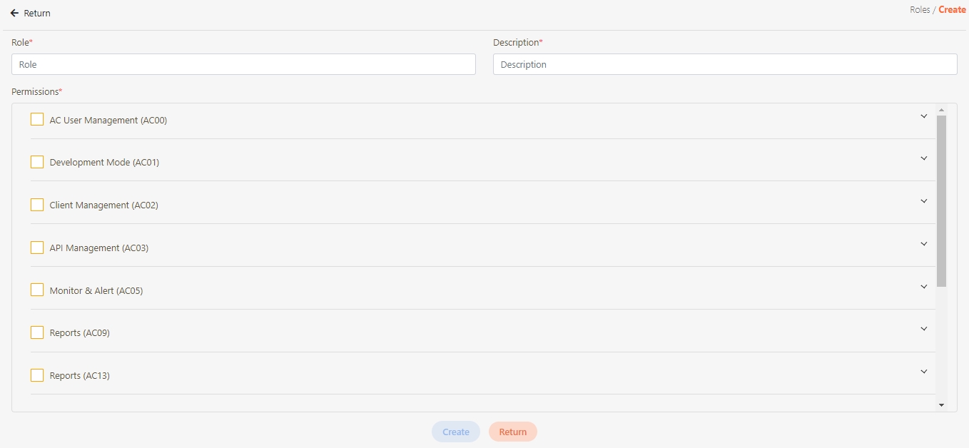Click into the Role input field

point(243,64)
